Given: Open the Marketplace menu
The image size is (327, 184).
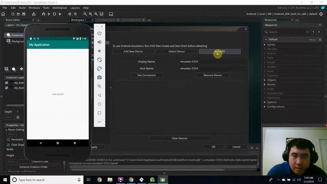Looking at the screenshot, I should coord(60,8).
